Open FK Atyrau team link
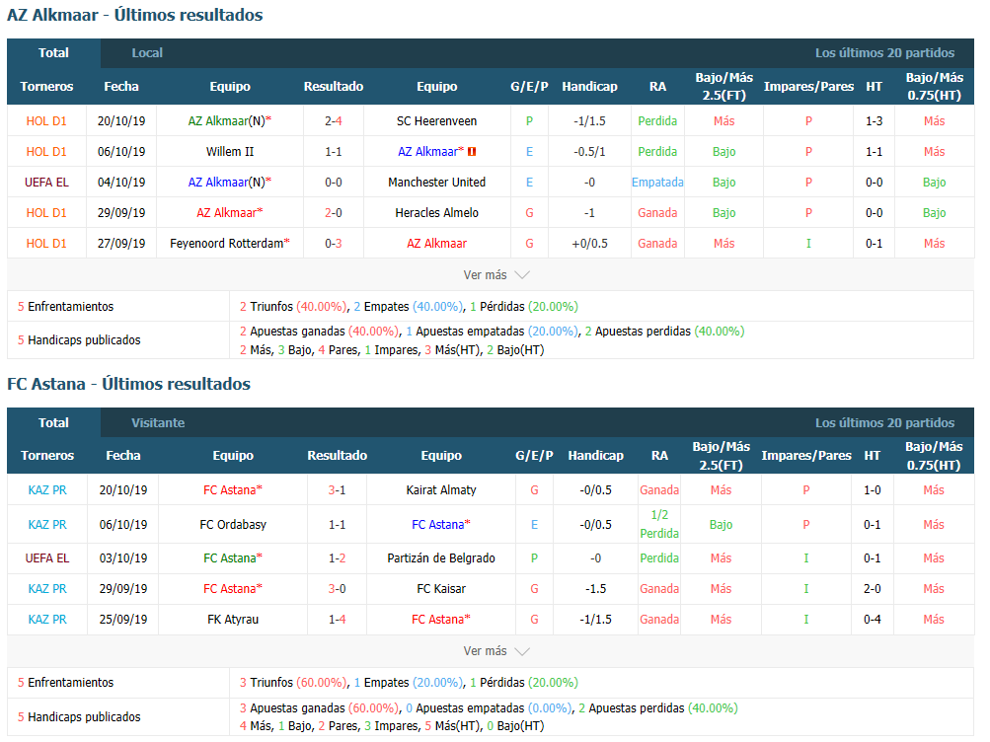 (x=233, y=620)
